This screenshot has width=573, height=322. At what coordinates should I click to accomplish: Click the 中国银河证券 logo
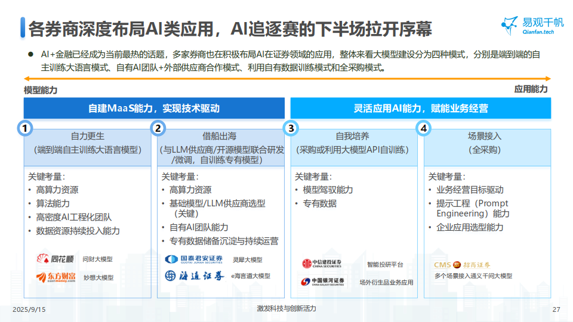point(322,282)
